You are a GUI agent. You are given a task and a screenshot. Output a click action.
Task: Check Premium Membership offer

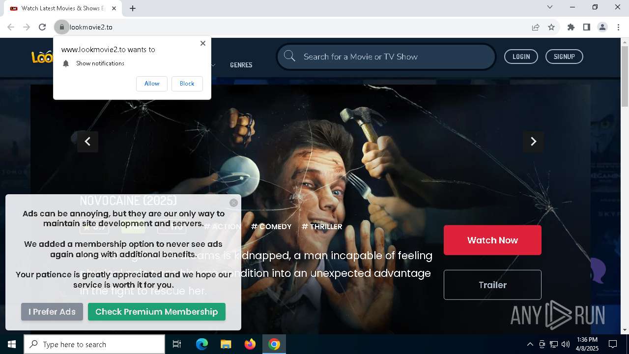(156, 312)
